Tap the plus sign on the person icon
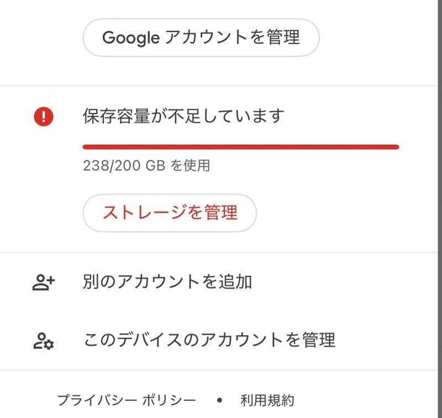This screenshot has height=418, width=442. coord(50,280)
